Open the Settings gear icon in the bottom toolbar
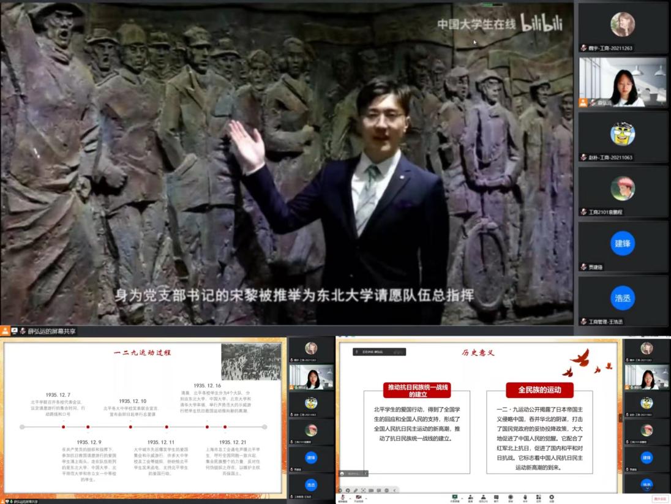 pyautogui.click(x=552, y=497)
